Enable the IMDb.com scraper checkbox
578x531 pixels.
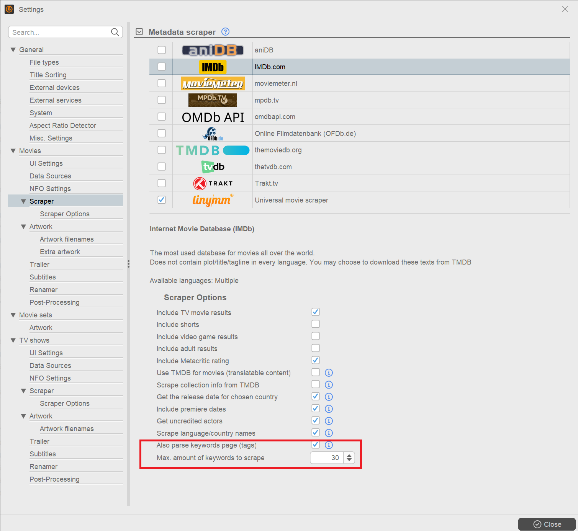162,67
